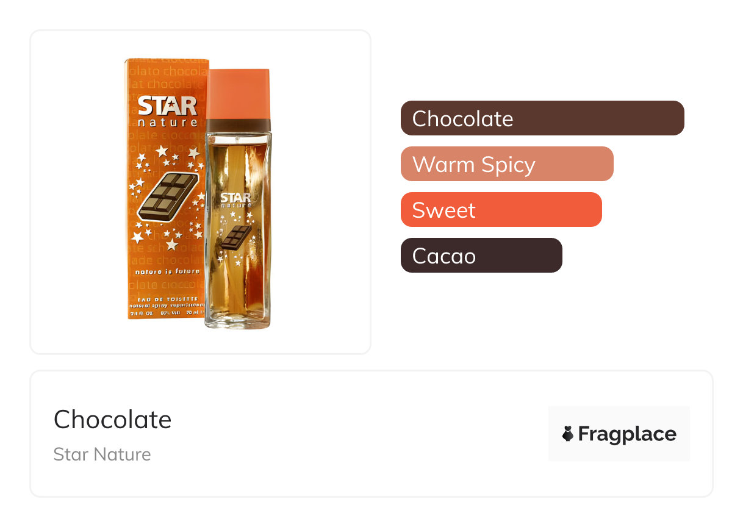
Task: Click the STAR nature logo on the box
Action: 167,110
